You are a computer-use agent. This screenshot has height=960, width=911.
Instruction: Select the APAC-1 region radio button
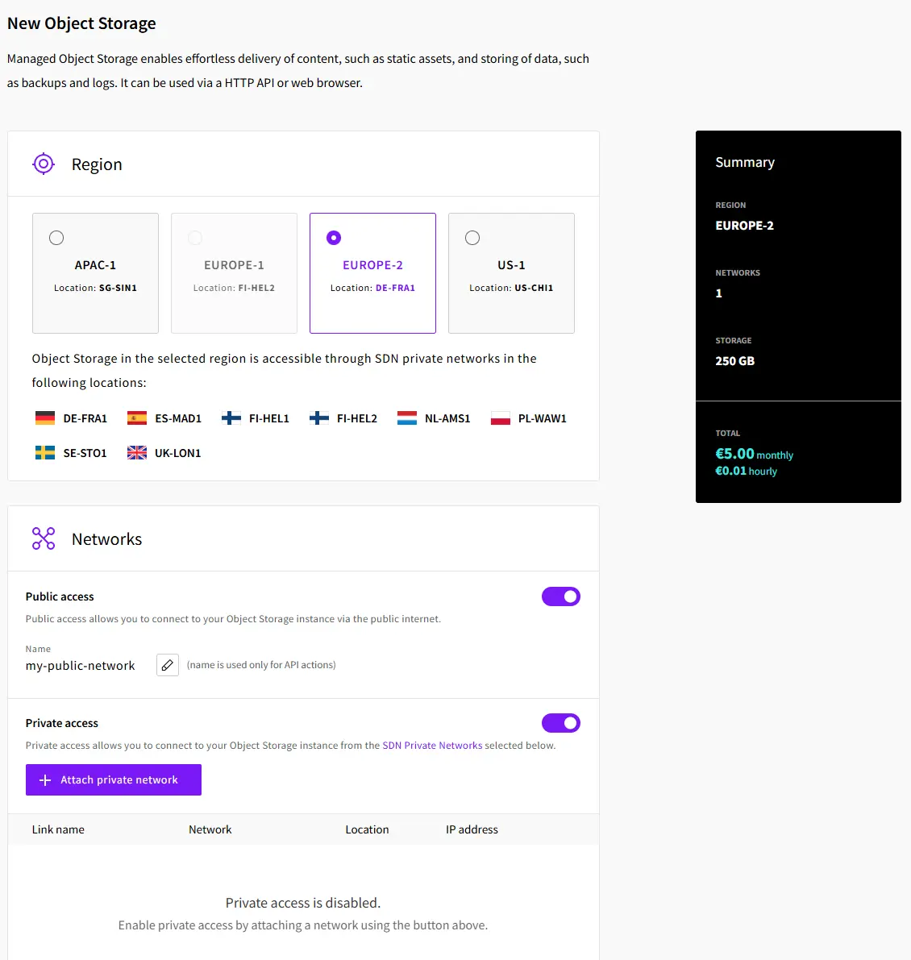56,238
